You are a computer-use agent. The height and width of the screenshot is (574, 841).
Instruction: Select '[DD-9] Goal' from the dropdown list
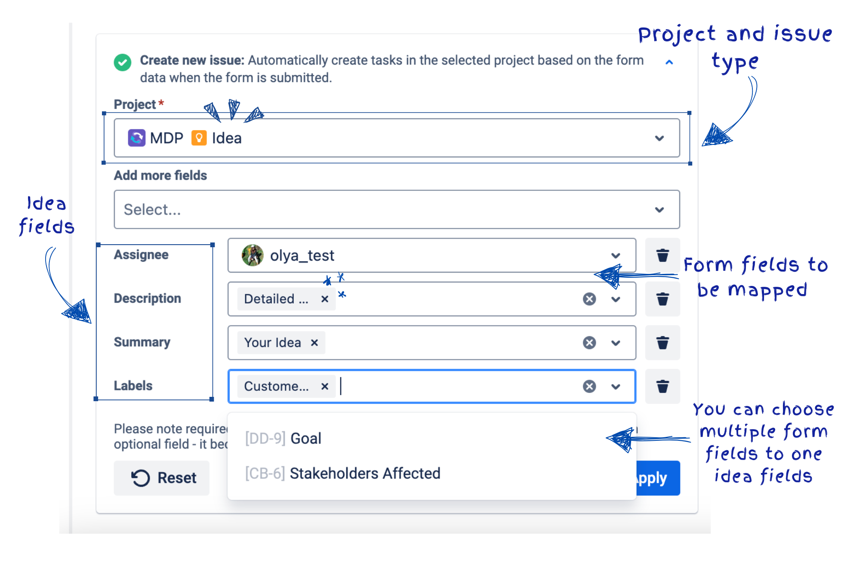click(283, 438)
